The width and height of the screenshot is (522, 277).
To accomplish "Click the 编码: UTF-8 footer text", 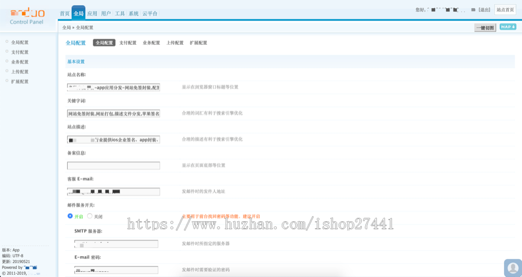I will tap(13, 256).
